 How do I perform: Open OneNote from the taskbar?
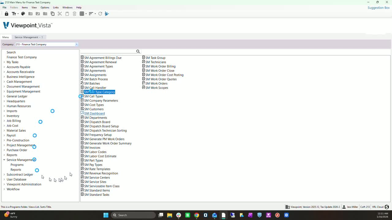(251, 215)
